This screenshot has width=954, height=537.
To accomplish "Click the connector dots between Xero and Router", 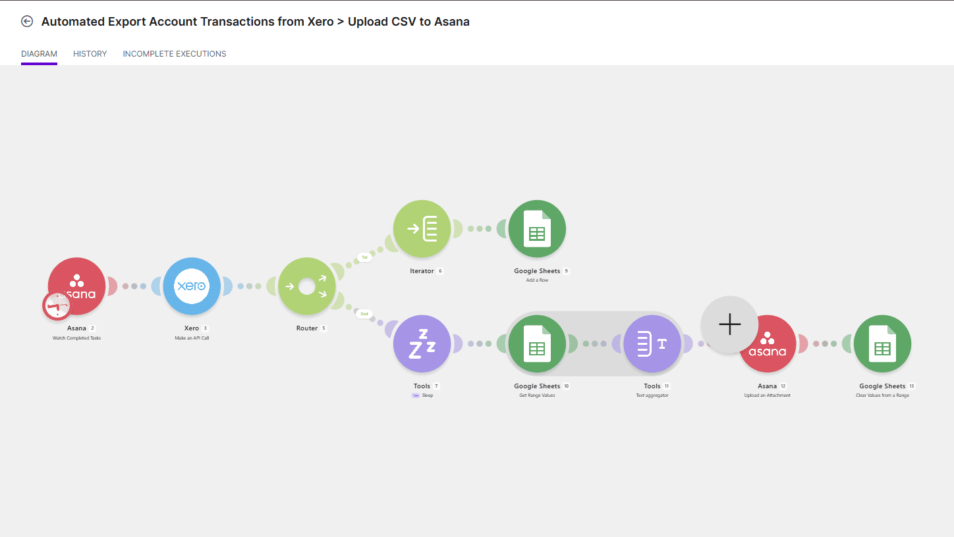I will [x=250, y=286].
